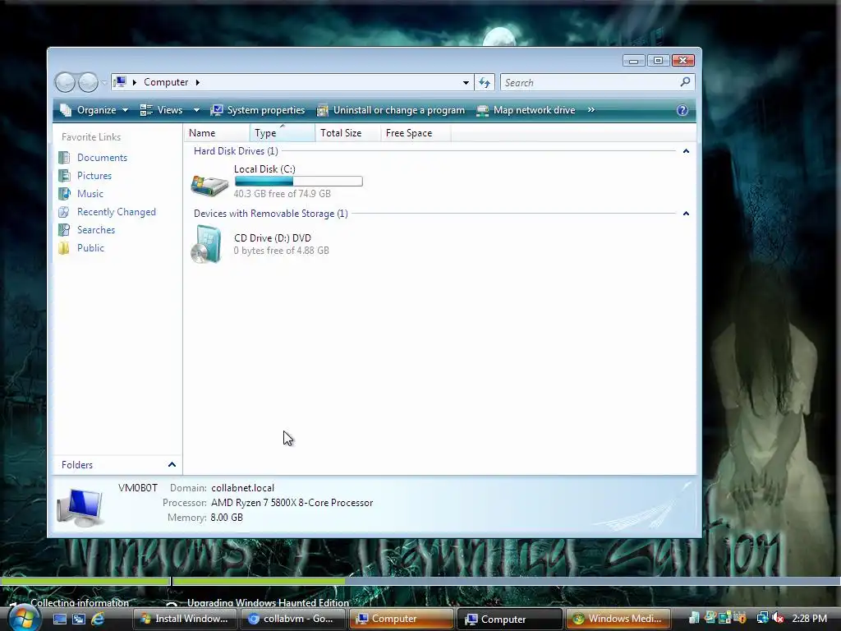Click the muted volume tray icon
The image size is (841, 631).
point(779,618)
